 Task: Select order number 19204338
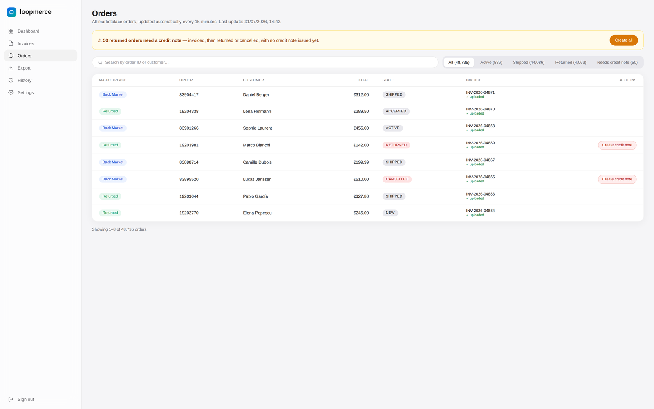coord(189,112)
